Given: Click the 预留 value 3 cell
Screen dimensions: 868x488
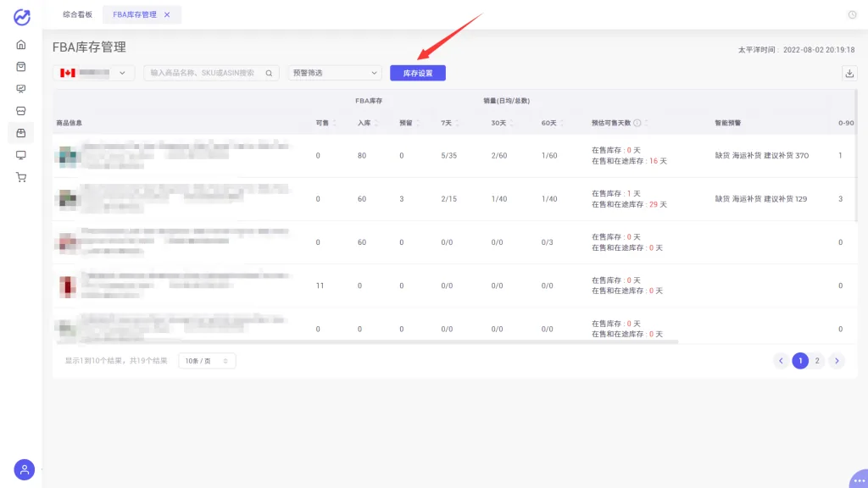Looking at the screenshot, I should 401,198.
